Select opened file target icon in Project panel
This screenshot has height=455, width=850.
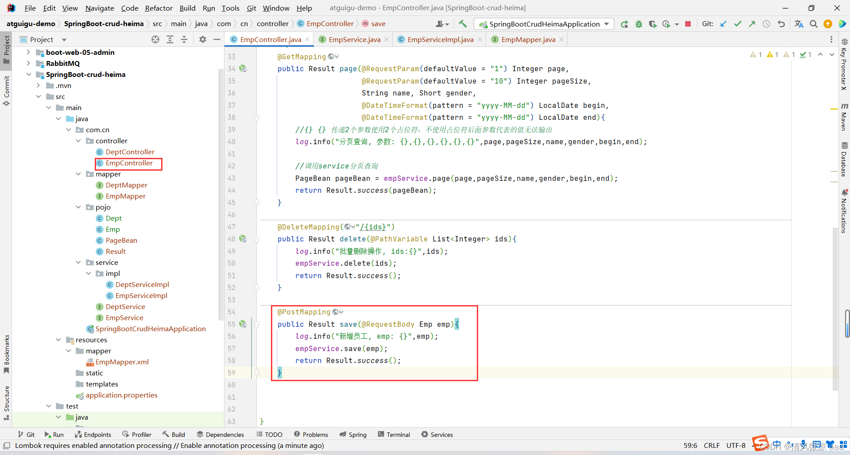pyautogui.click(x=155, y=39)
